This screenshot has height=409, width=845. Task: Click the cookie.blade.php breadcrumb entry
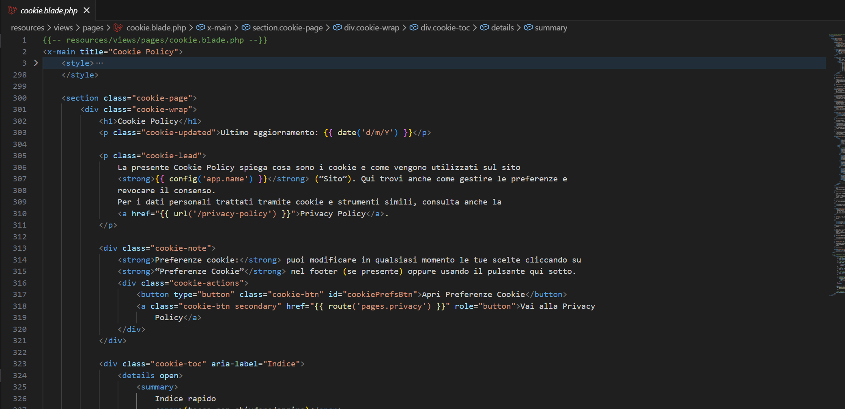156,27
